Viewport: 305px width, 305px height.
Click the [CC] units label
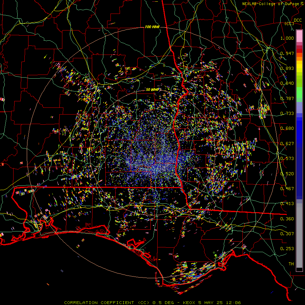289,23
